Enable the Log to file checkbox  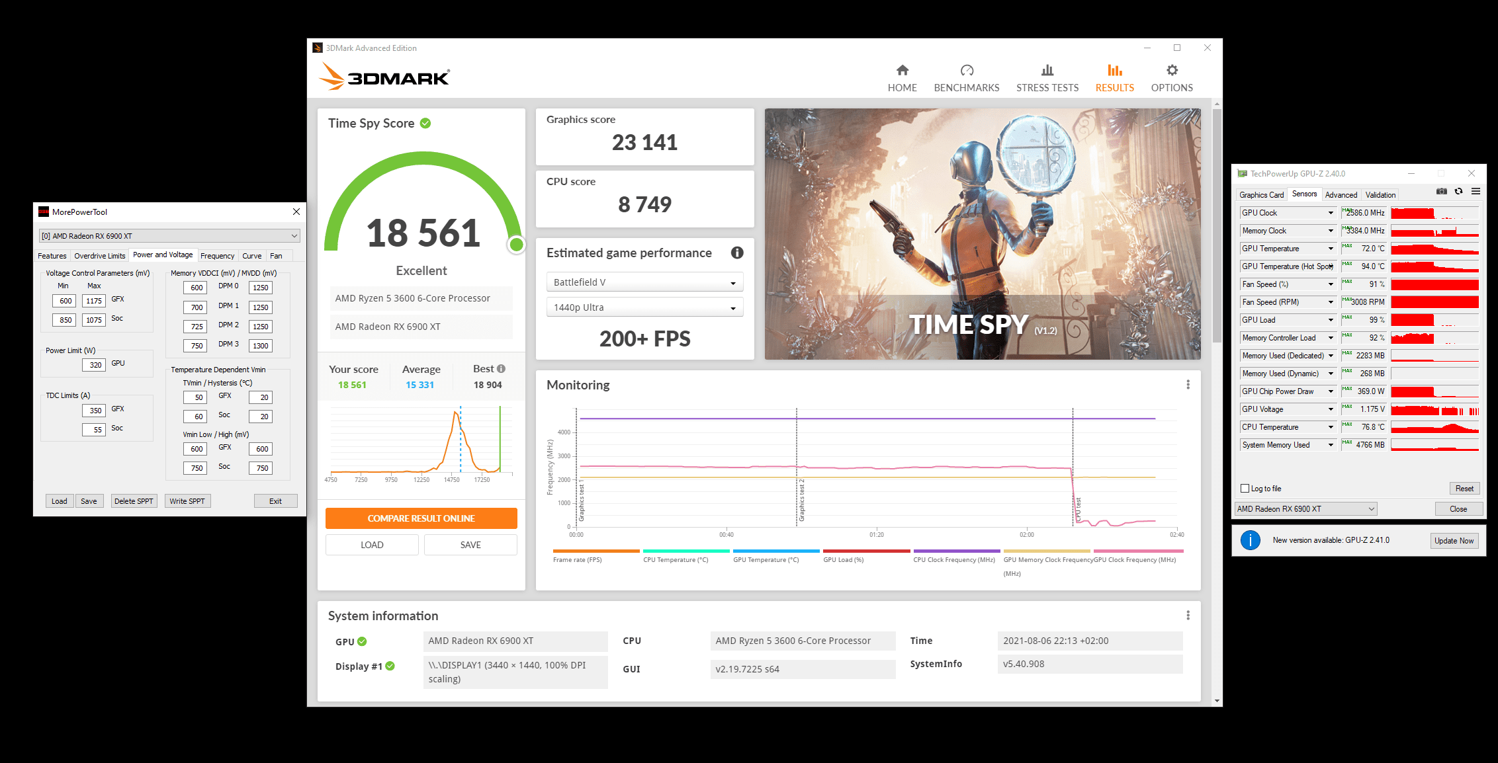1245,489
